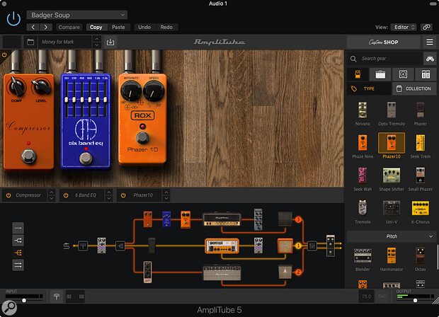Screen dimensions: 439x317
Task: Select the stomp pedal gear category
Action: click(358, 74)
